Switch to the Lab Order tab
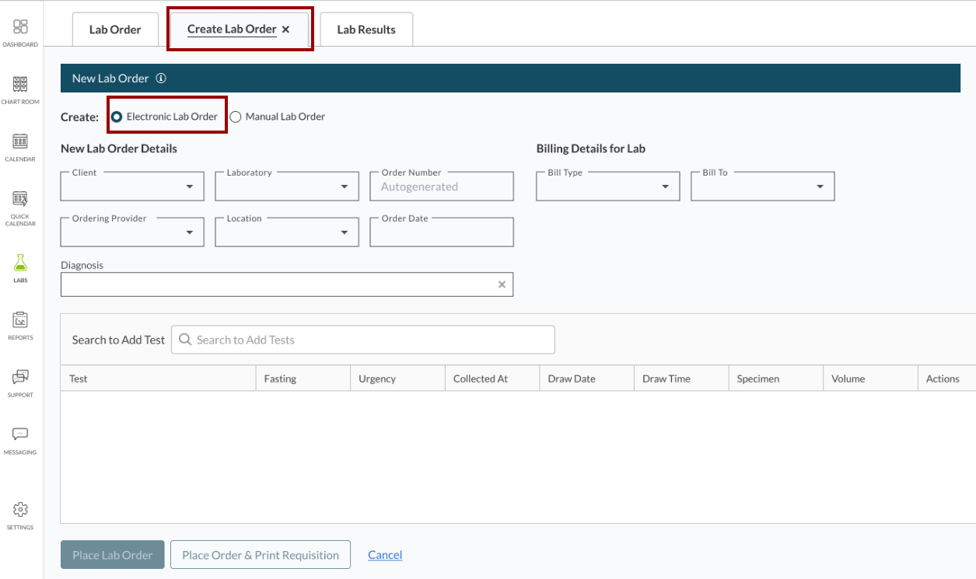This screenshot has height=579, width=976. [x=115, y=30]
